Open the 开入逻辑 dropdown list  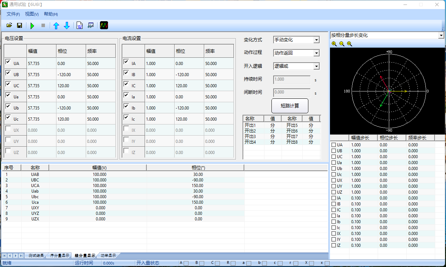316,66
